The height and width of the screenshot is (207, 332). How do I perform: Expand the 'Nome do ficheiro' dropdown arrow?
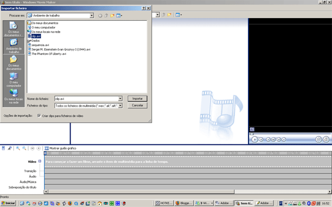click(120, 99)
